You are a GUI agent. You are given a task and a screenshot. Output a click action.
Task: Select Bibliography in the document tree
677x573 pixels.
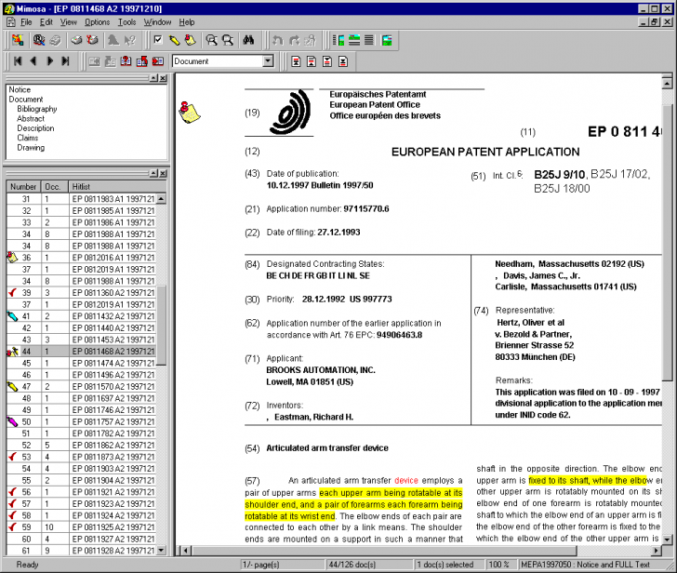(x=37, y=109)
